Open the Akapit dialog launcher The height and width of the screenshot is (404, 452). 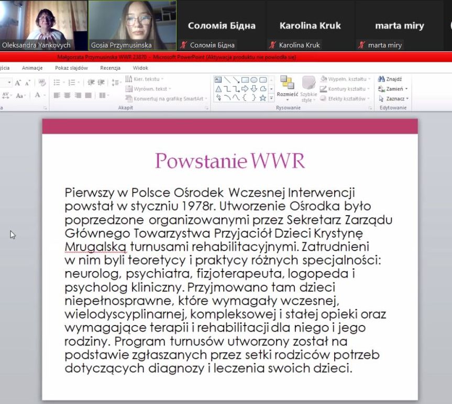[x=207, y=108]
